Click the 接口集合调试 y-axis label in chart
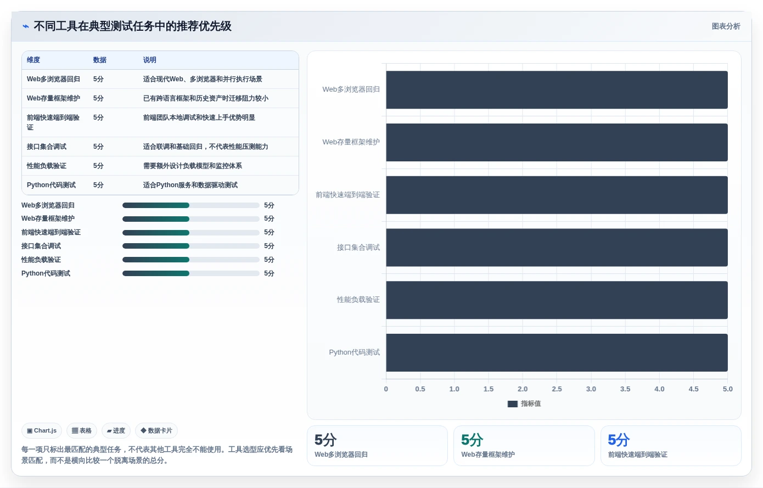 [x=358, y=248]
